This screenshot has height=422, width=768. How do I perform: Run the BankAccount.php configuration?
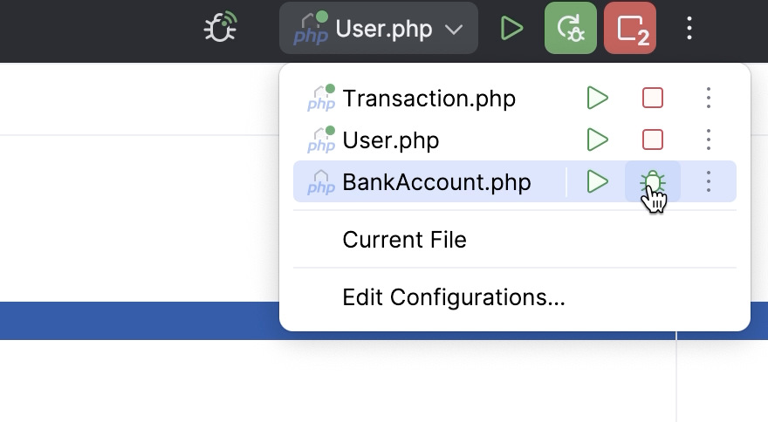click(598, 181)
